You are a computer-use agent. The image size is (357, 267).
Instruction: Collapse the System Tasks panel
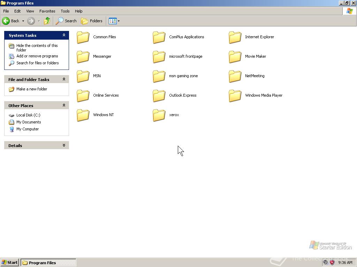64,35
